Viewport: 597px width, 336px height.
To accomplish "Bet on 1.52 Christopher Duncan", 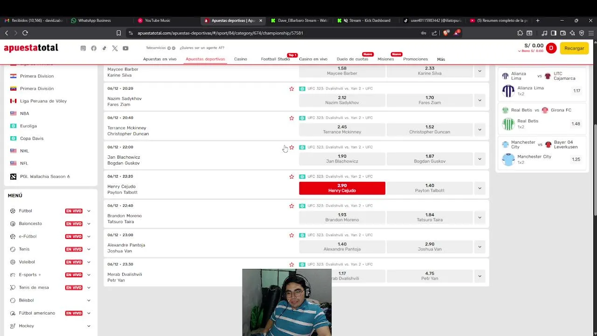I will pos(430,130).
